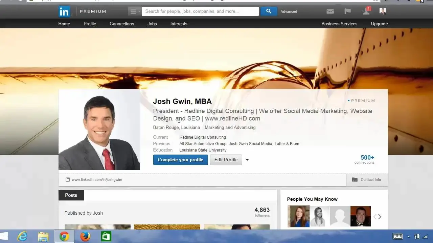Open All Star Automotive Group previous link
This screenshot has height=243, width=433.
[203, 143]
